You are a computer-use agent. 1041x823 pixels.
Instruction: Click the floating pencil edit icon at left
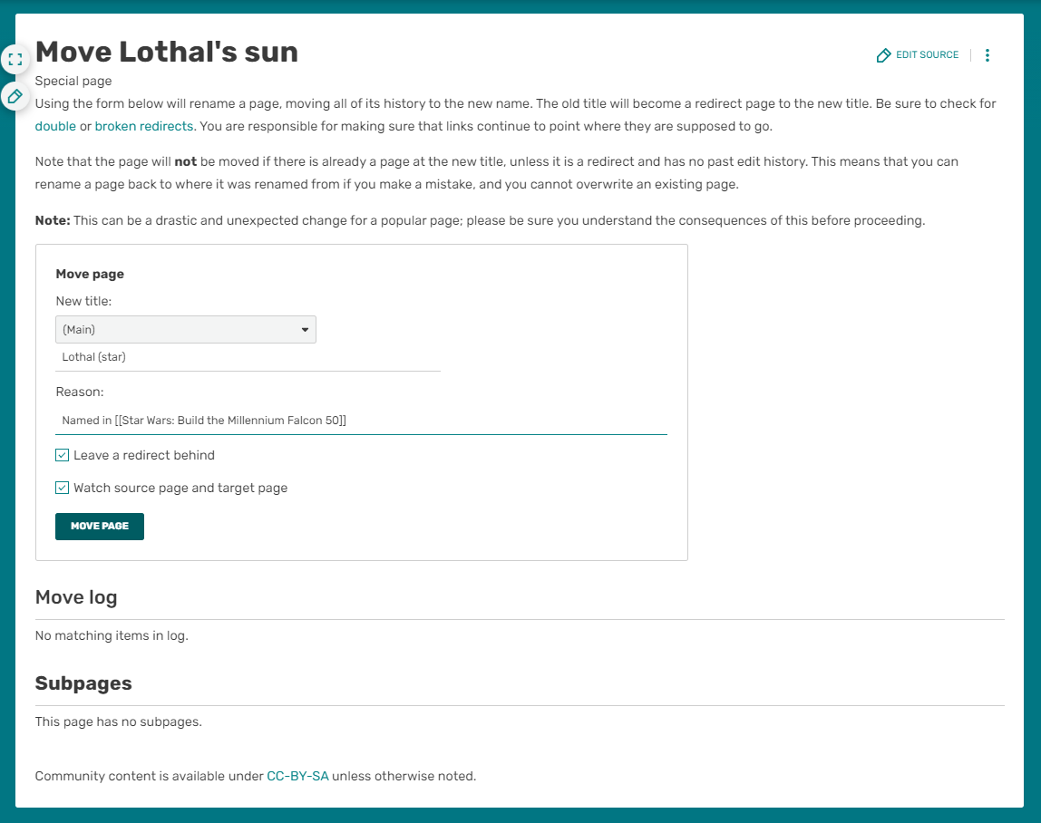15,95
